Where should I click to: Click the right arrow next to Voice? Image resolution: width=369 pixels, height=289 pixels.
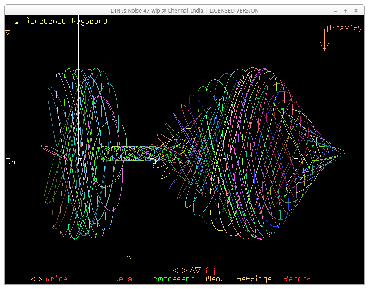pyautogui.click(x=40, y=279)
